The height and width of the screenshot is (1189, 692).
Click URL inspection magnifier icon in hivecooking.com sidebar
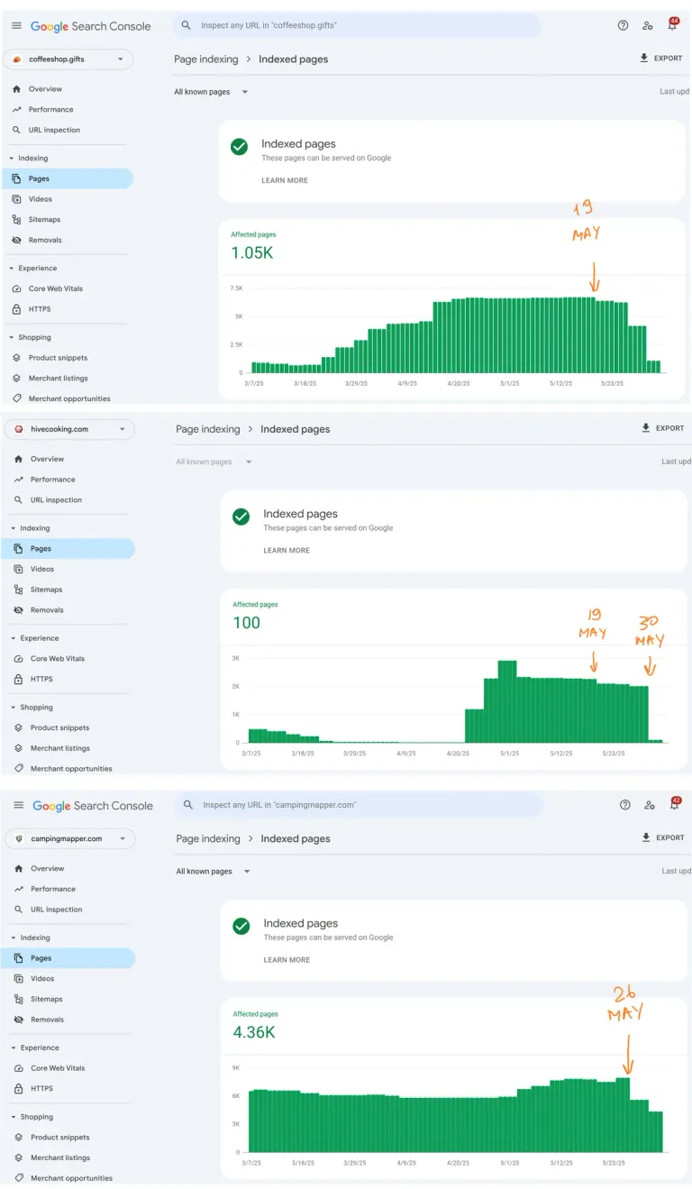tap(19, 499)
